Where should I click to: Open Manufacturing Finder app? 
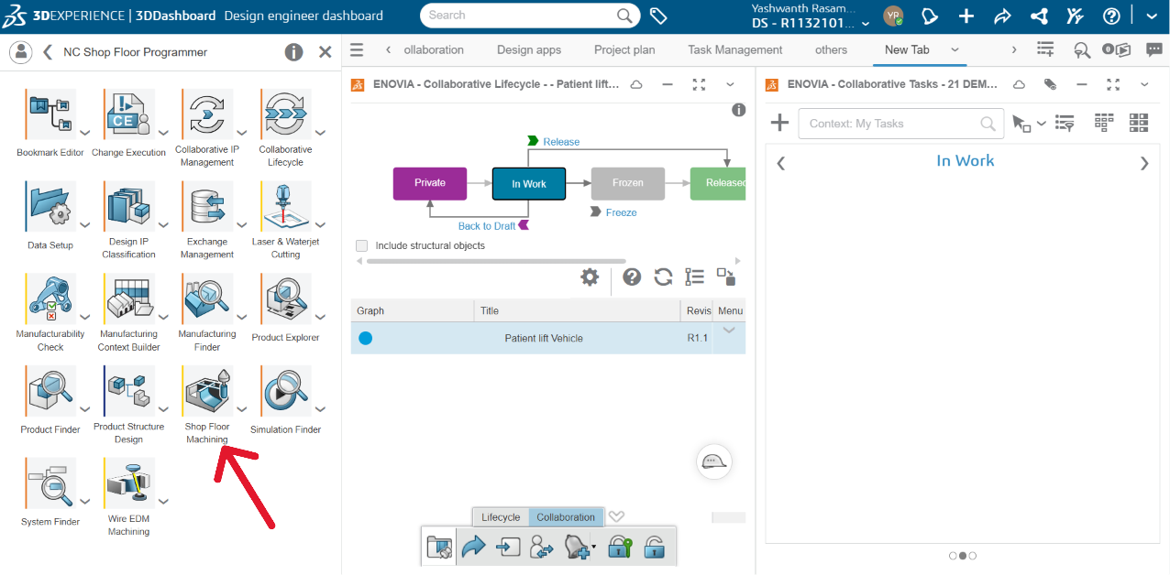(x=207, y=298)
